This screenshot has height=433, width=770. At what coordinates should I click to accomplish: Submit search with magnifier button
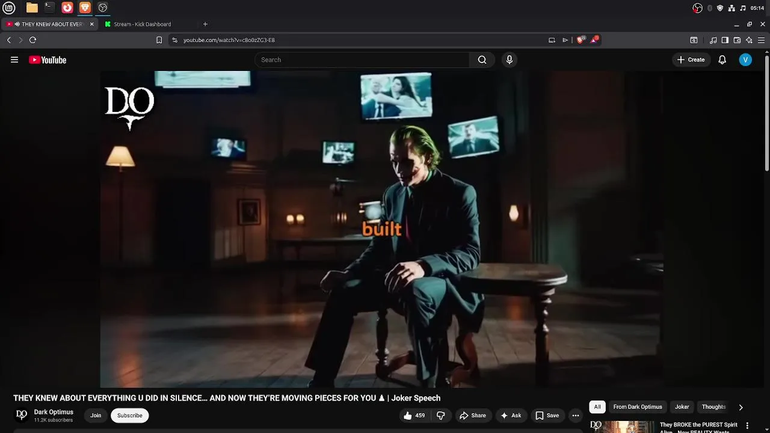[482, 60]
